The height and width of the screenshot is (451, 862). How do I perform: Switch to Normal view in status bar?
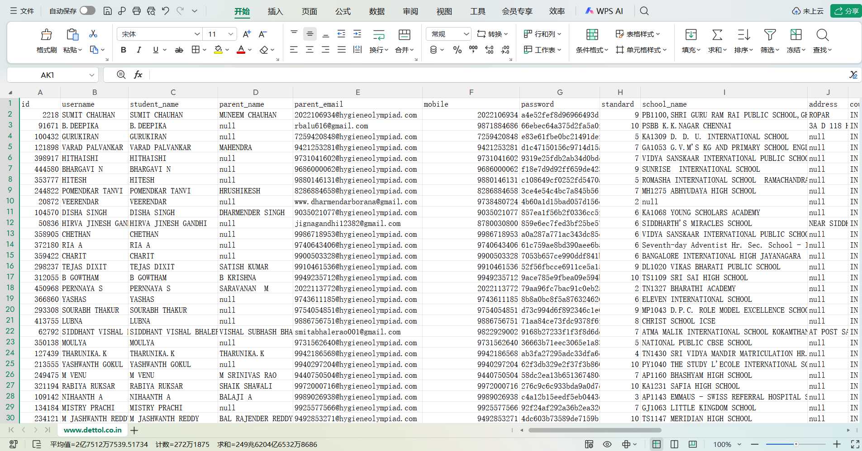point(656,444)
